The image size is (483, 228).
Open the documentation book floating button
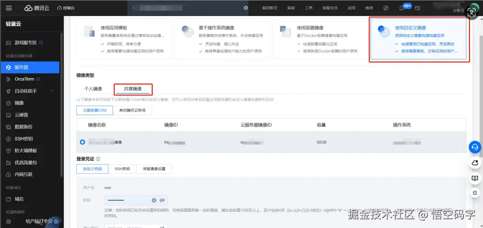474,178
